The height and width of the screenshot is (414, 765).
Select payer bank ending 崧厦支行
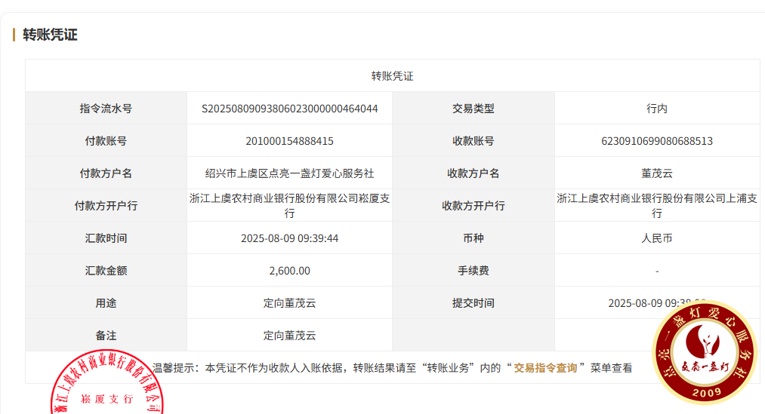(x=290, y=206)
